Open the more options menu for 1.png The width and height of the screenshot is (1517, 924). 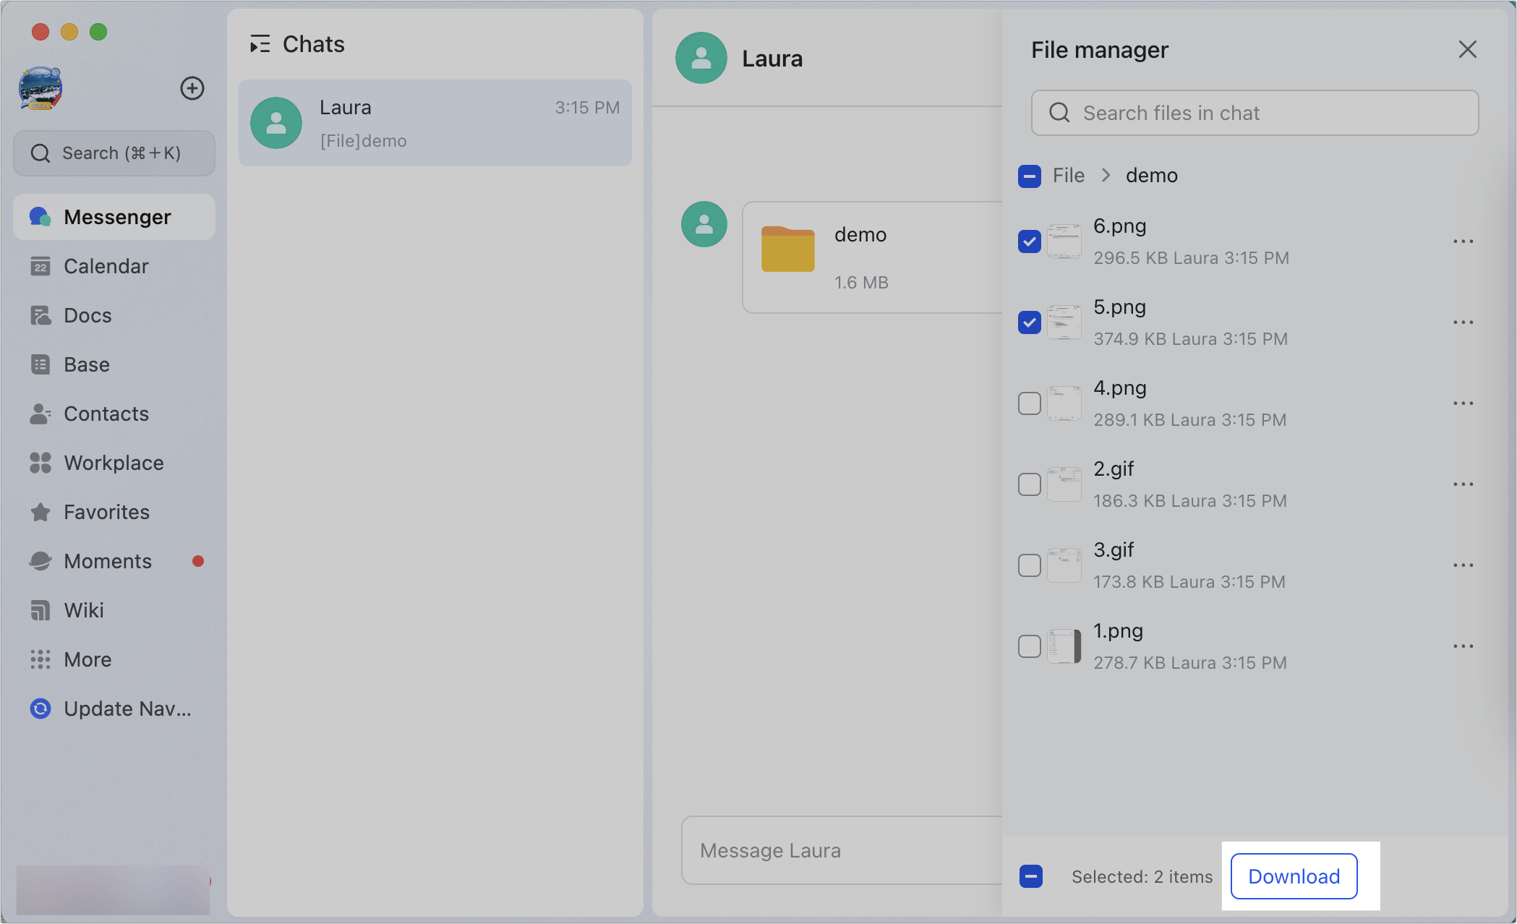point(1463,646)
